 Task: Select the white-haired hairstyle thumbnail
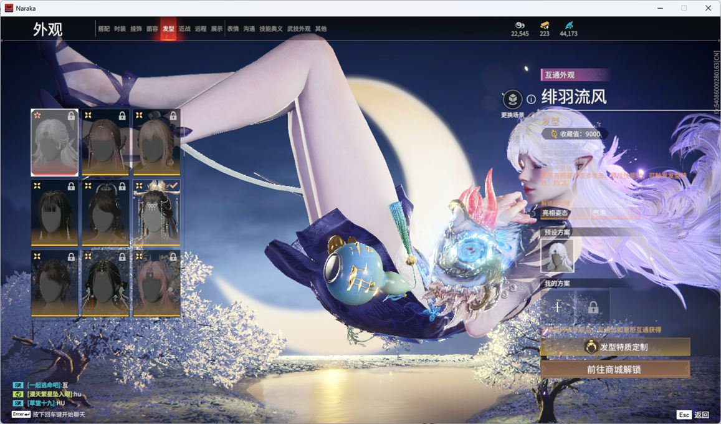54,143
